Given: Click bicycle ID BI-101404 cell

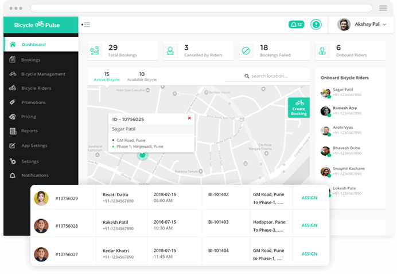Looking at the screenshot, I should 218,251.
